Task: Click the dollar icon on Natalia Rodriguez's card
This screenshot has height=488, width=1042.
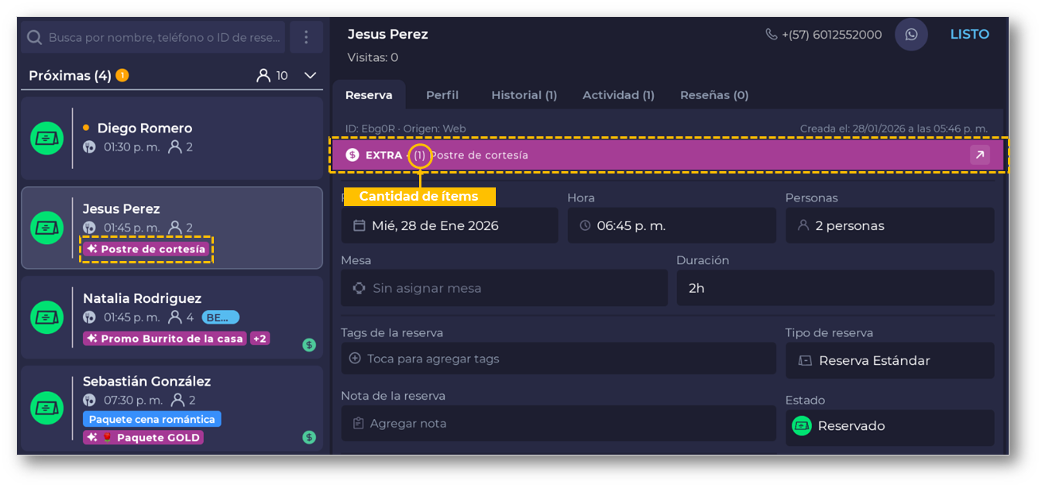Action: (309, 345)
